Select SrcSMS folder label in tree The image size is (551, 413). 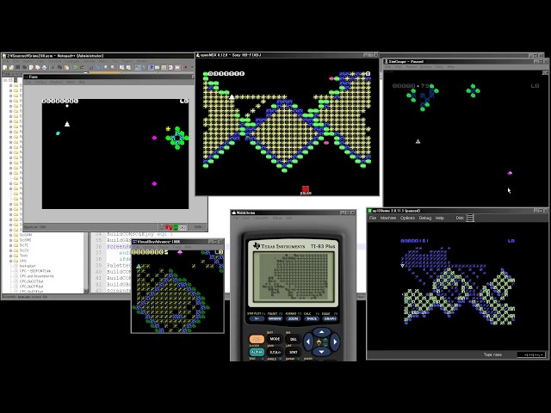point(25,240)
